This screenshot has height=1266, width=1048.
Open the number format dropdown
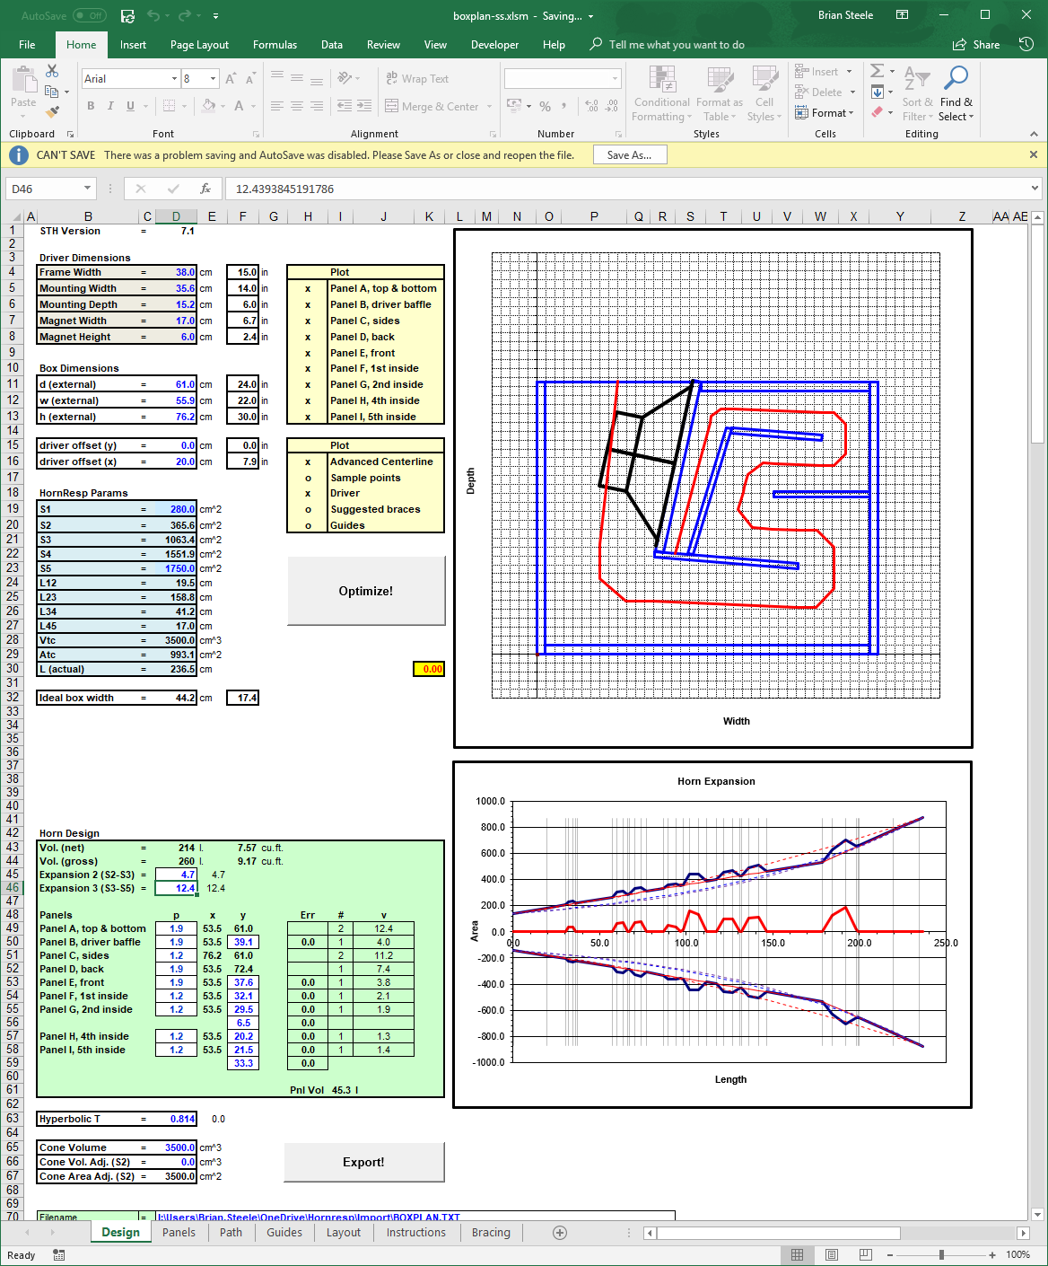click(x=615, y=79)
